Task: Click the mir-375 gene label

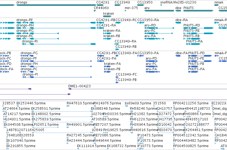Action: pos(131,8)
